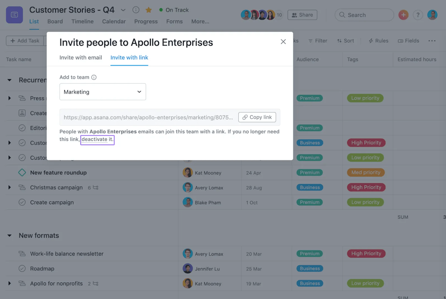The height and width of the screenshot is (299, 446).
Task: Click the High Priority tag on Christmas campaign
Action: click(x=366, y=187)
